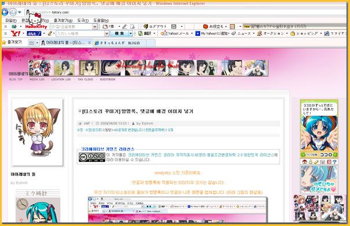Click the orange icon after お役立ち
This screenshot has height=226, width=350.
pos(233,27)
